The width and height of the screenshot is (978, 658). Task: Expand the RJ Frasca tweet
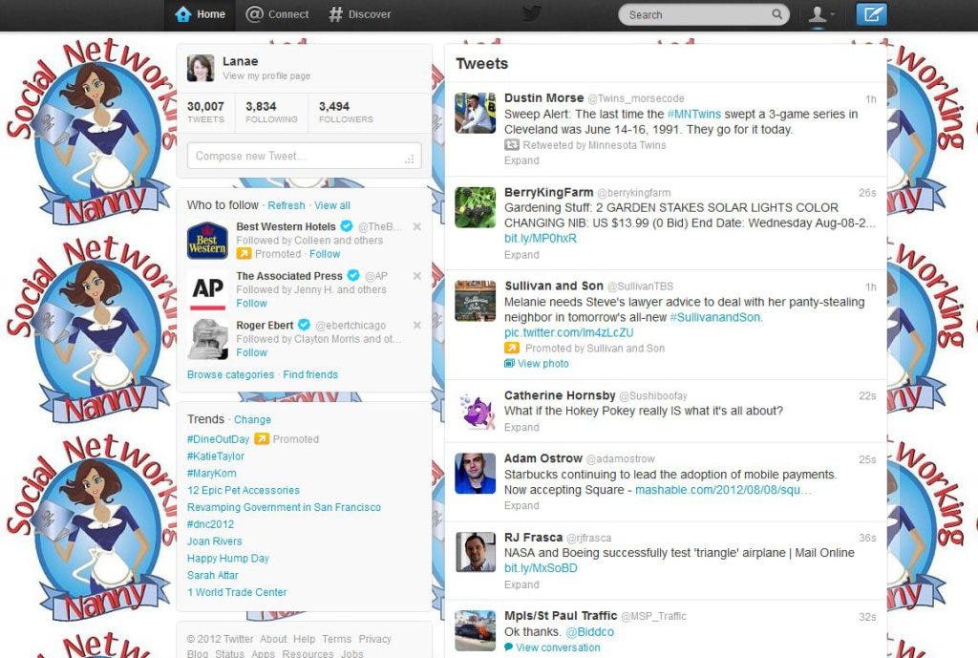(521, 585)
